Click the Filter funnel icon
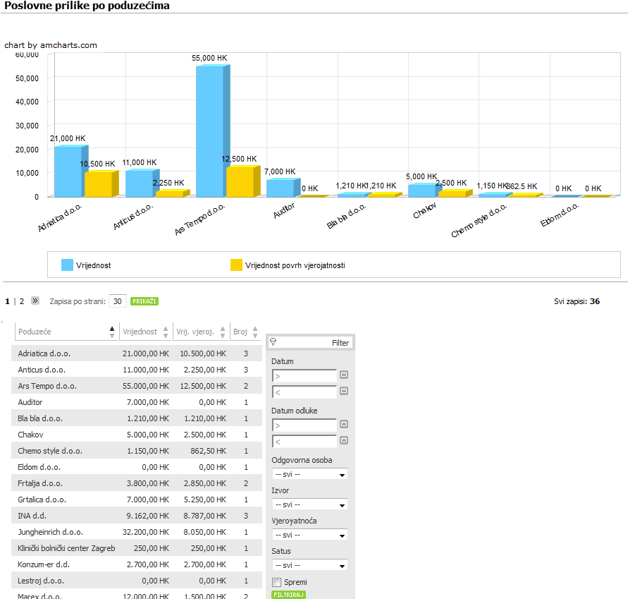Viewport: 628px width, 599px height. point(273,342)
